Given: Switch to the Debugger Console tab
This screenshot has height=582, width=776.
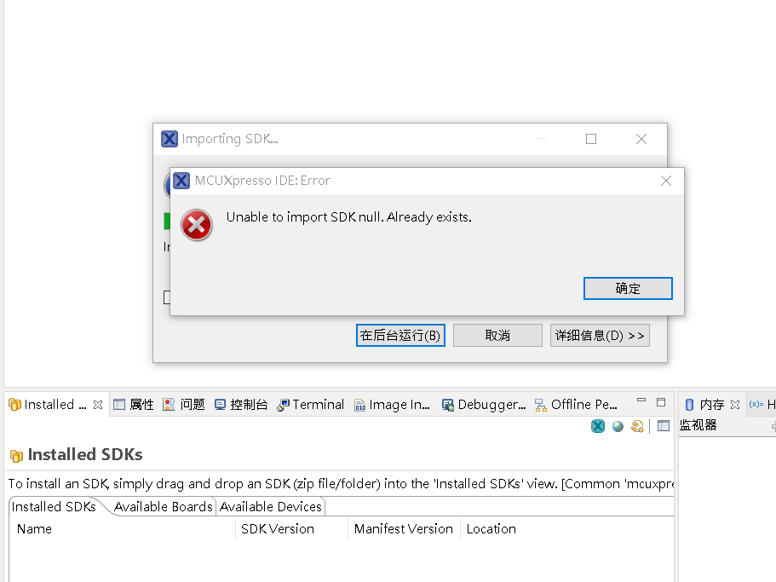Looking at the screenshot, I should pyautogui.click(x=484, y=404).
